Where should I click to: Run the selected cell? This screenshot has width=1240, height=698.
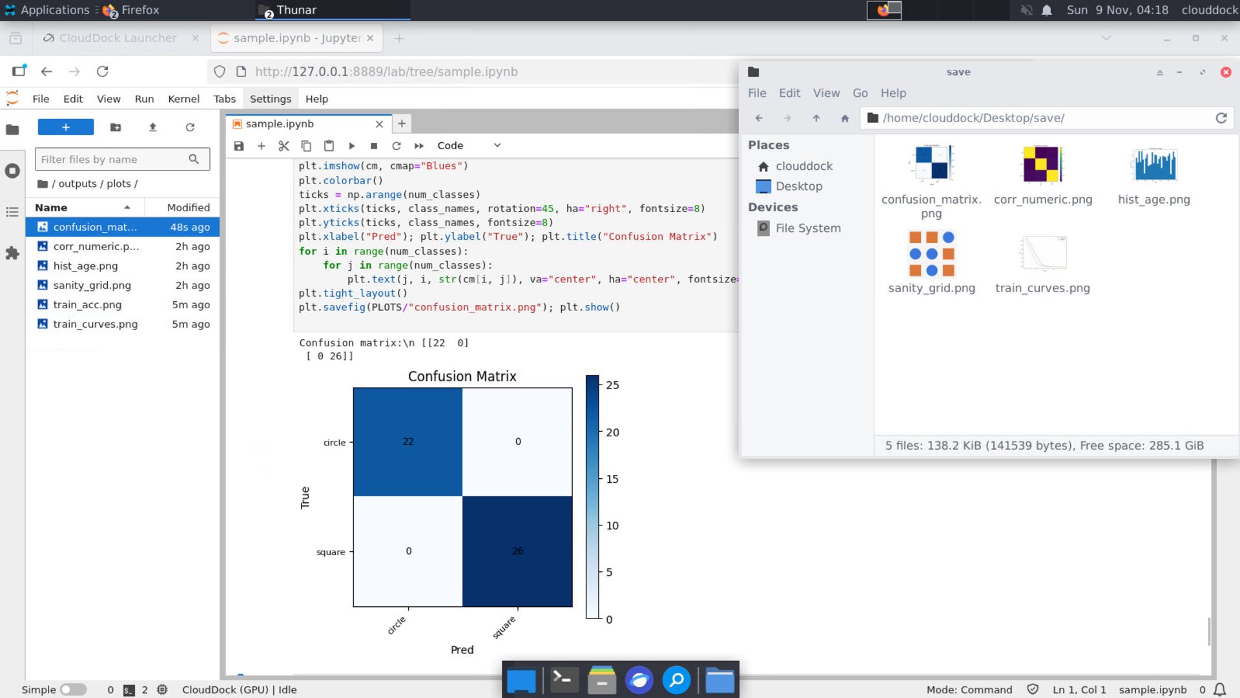click(351, 146)
